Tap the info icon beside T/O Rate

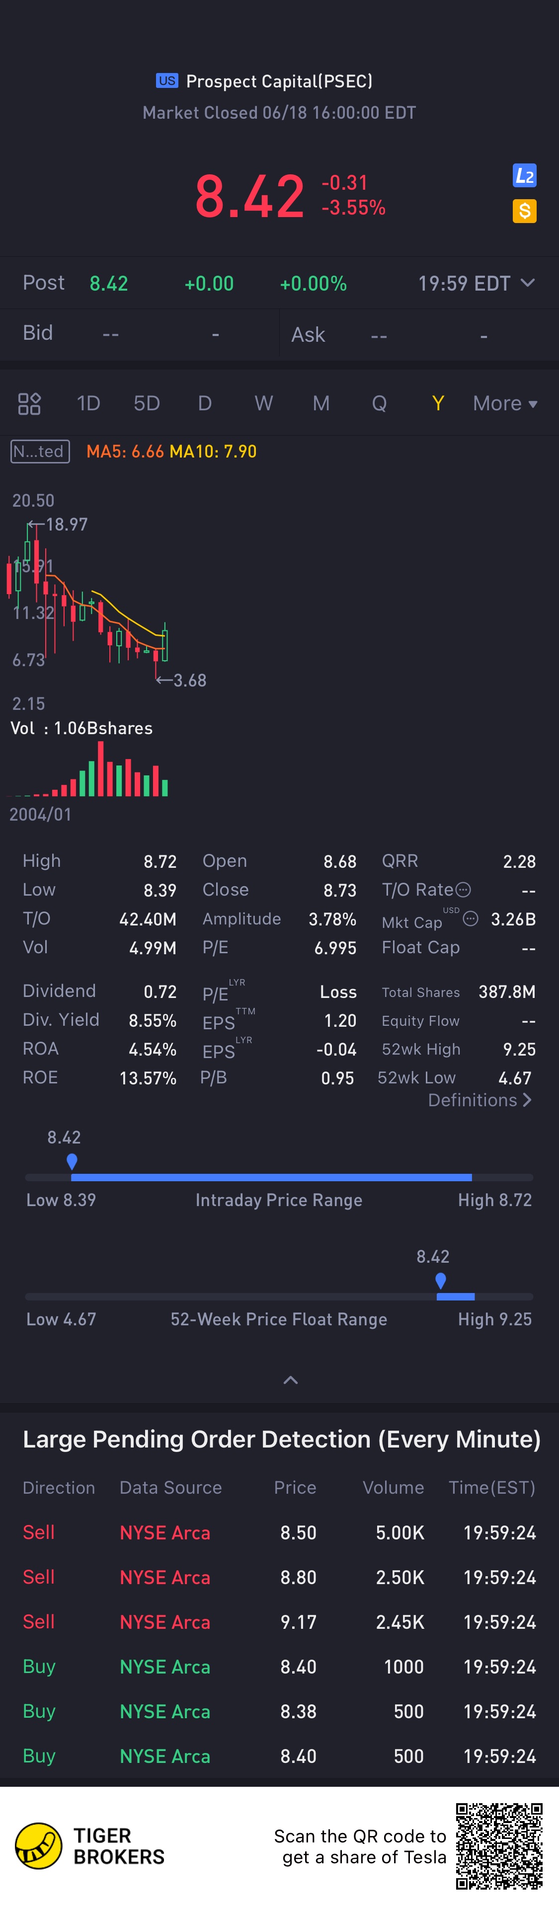[464, 889]
